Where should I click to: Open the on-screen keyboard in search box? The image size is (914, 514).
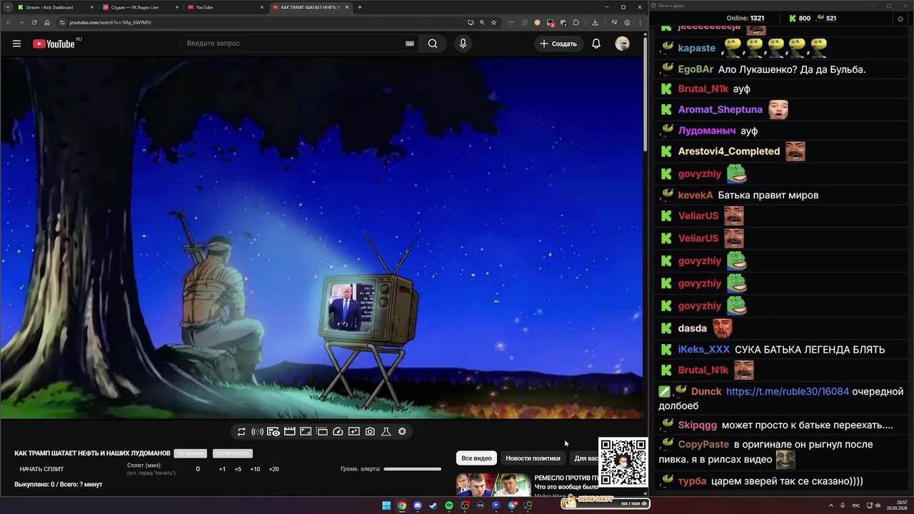point(410,44)
